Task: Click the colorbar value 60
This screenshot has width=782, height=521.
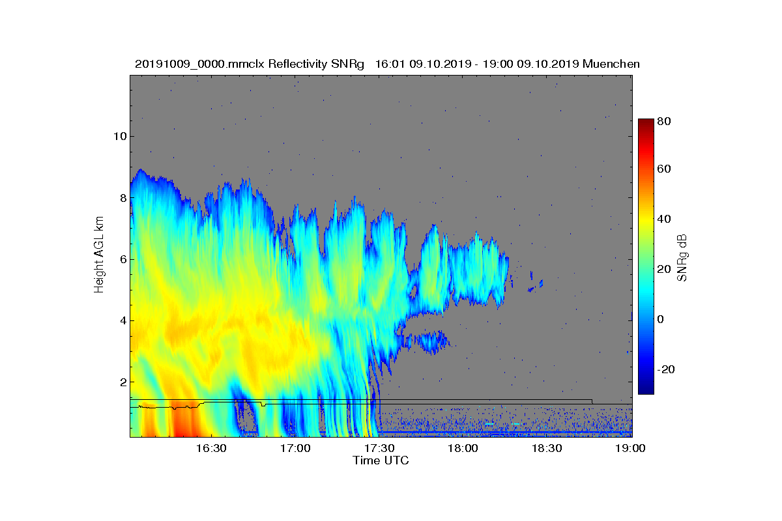Action: tap(665, 169)
